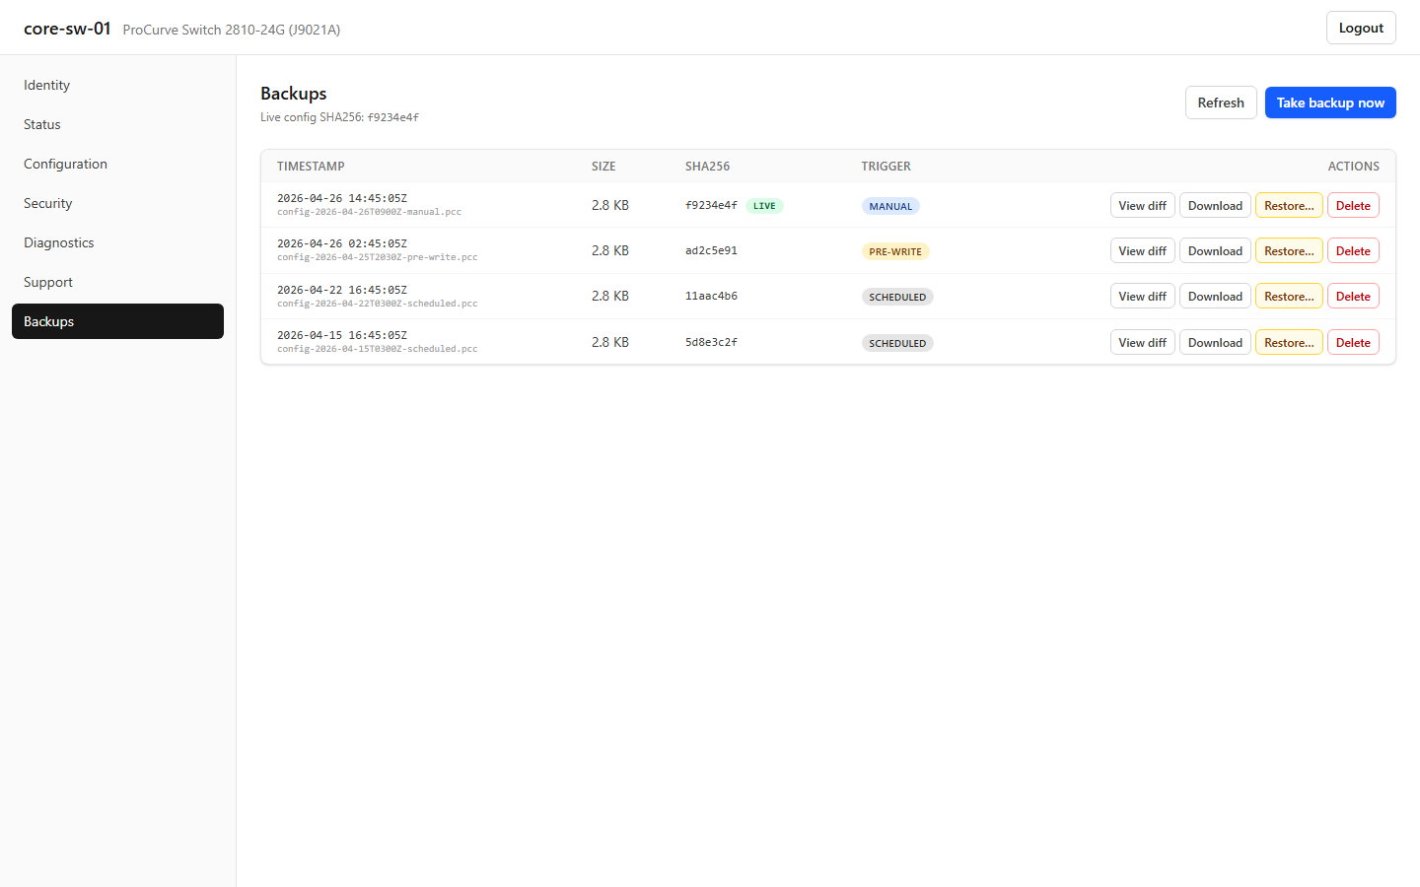Restore backup 5d8e3c2f
1420x887 pixels.
(x=1289, y=342)
